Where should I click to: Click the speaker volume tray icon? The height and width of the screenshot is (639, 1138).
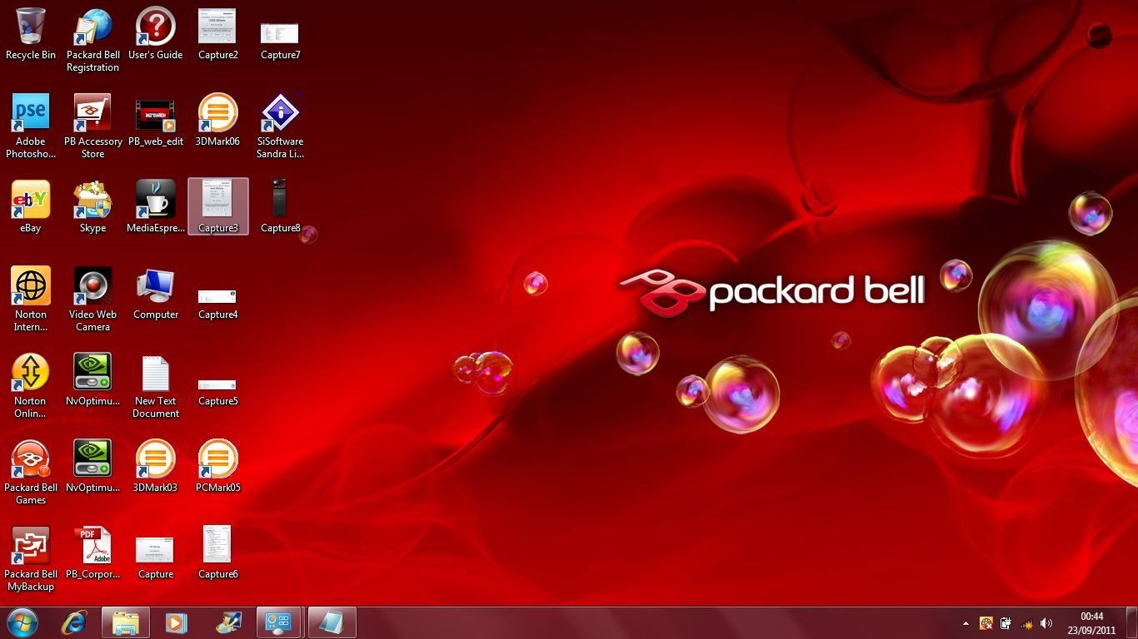pos(1046,623)
